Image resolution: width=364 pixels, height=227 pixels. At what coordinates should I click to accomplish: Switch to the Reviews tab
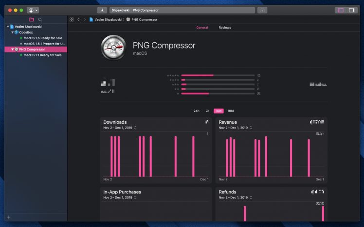pyautogui.click(x=225, y=28)
